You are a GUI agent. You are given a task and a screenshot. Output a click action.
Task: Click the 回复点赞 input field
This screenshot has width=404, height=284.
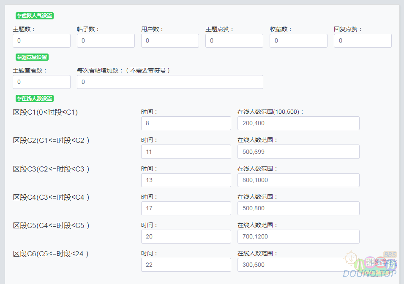363,41
